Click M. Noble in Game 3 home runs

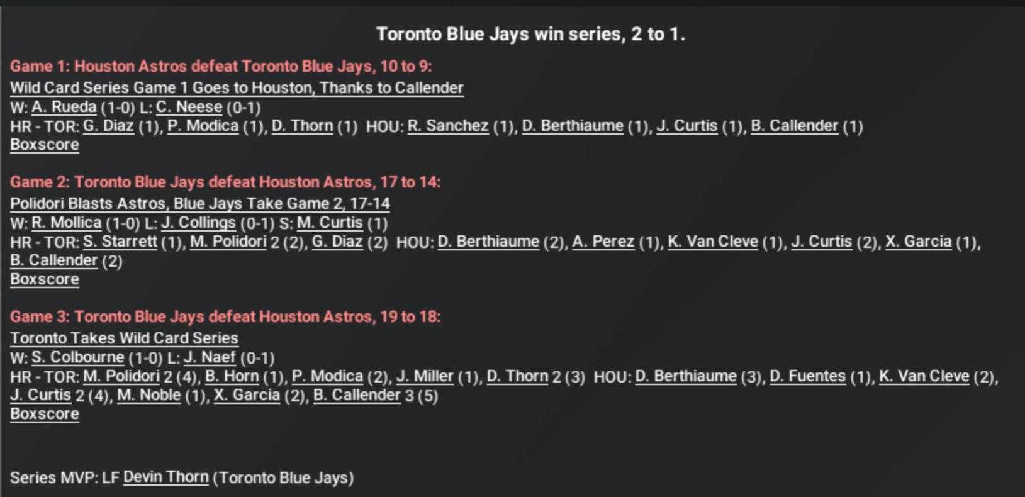coord(149,396)
